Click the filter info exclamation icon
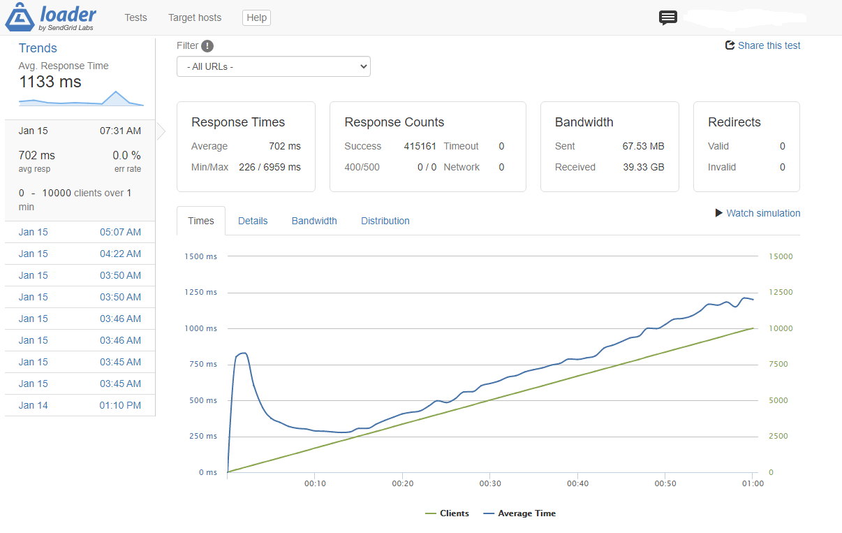Viewport: 842px width, 533px height. (207, 46)
